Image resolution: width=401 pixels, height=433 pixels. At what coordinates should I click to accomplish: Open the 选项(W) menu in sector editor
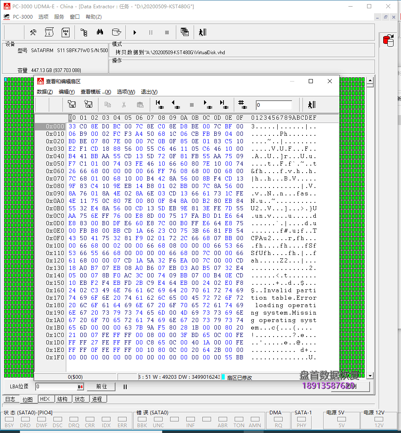point(126,92)
